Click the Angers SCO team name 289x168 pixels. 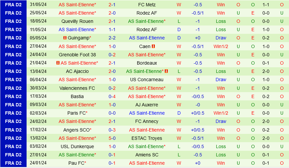point(76,130)
